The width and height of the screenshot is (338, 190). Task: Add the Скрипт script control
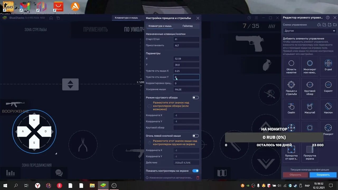(x=328, y=88)
